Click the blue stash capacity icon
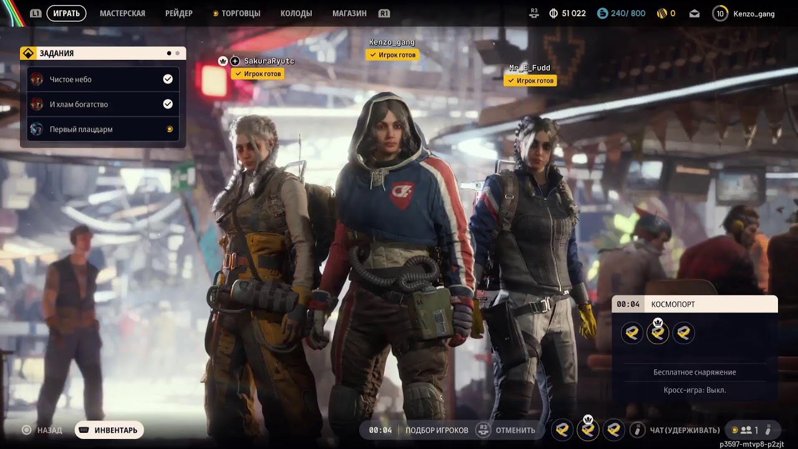The height and width of the screenshot is (449, 798). [x=602, y=13]
